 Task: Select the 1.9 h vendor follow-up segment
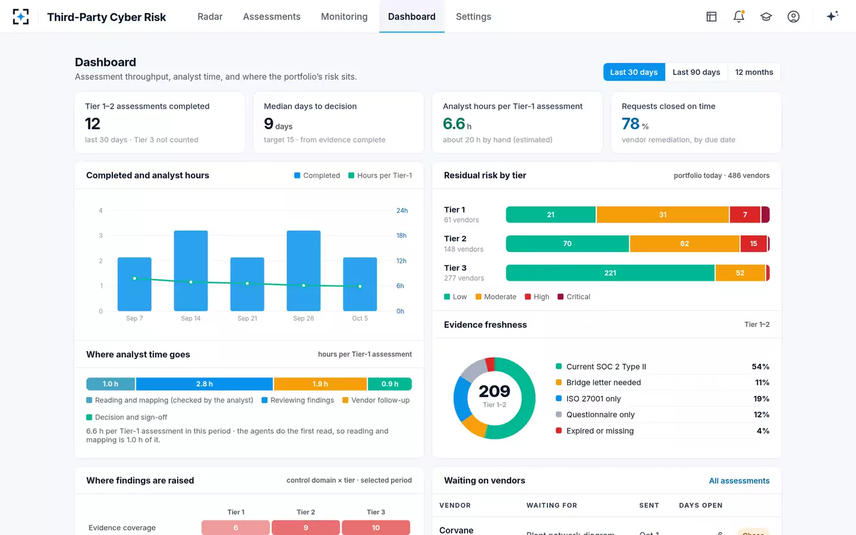(320, 384)
